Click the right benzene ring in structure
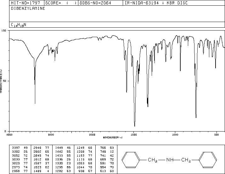 (208, 160)
